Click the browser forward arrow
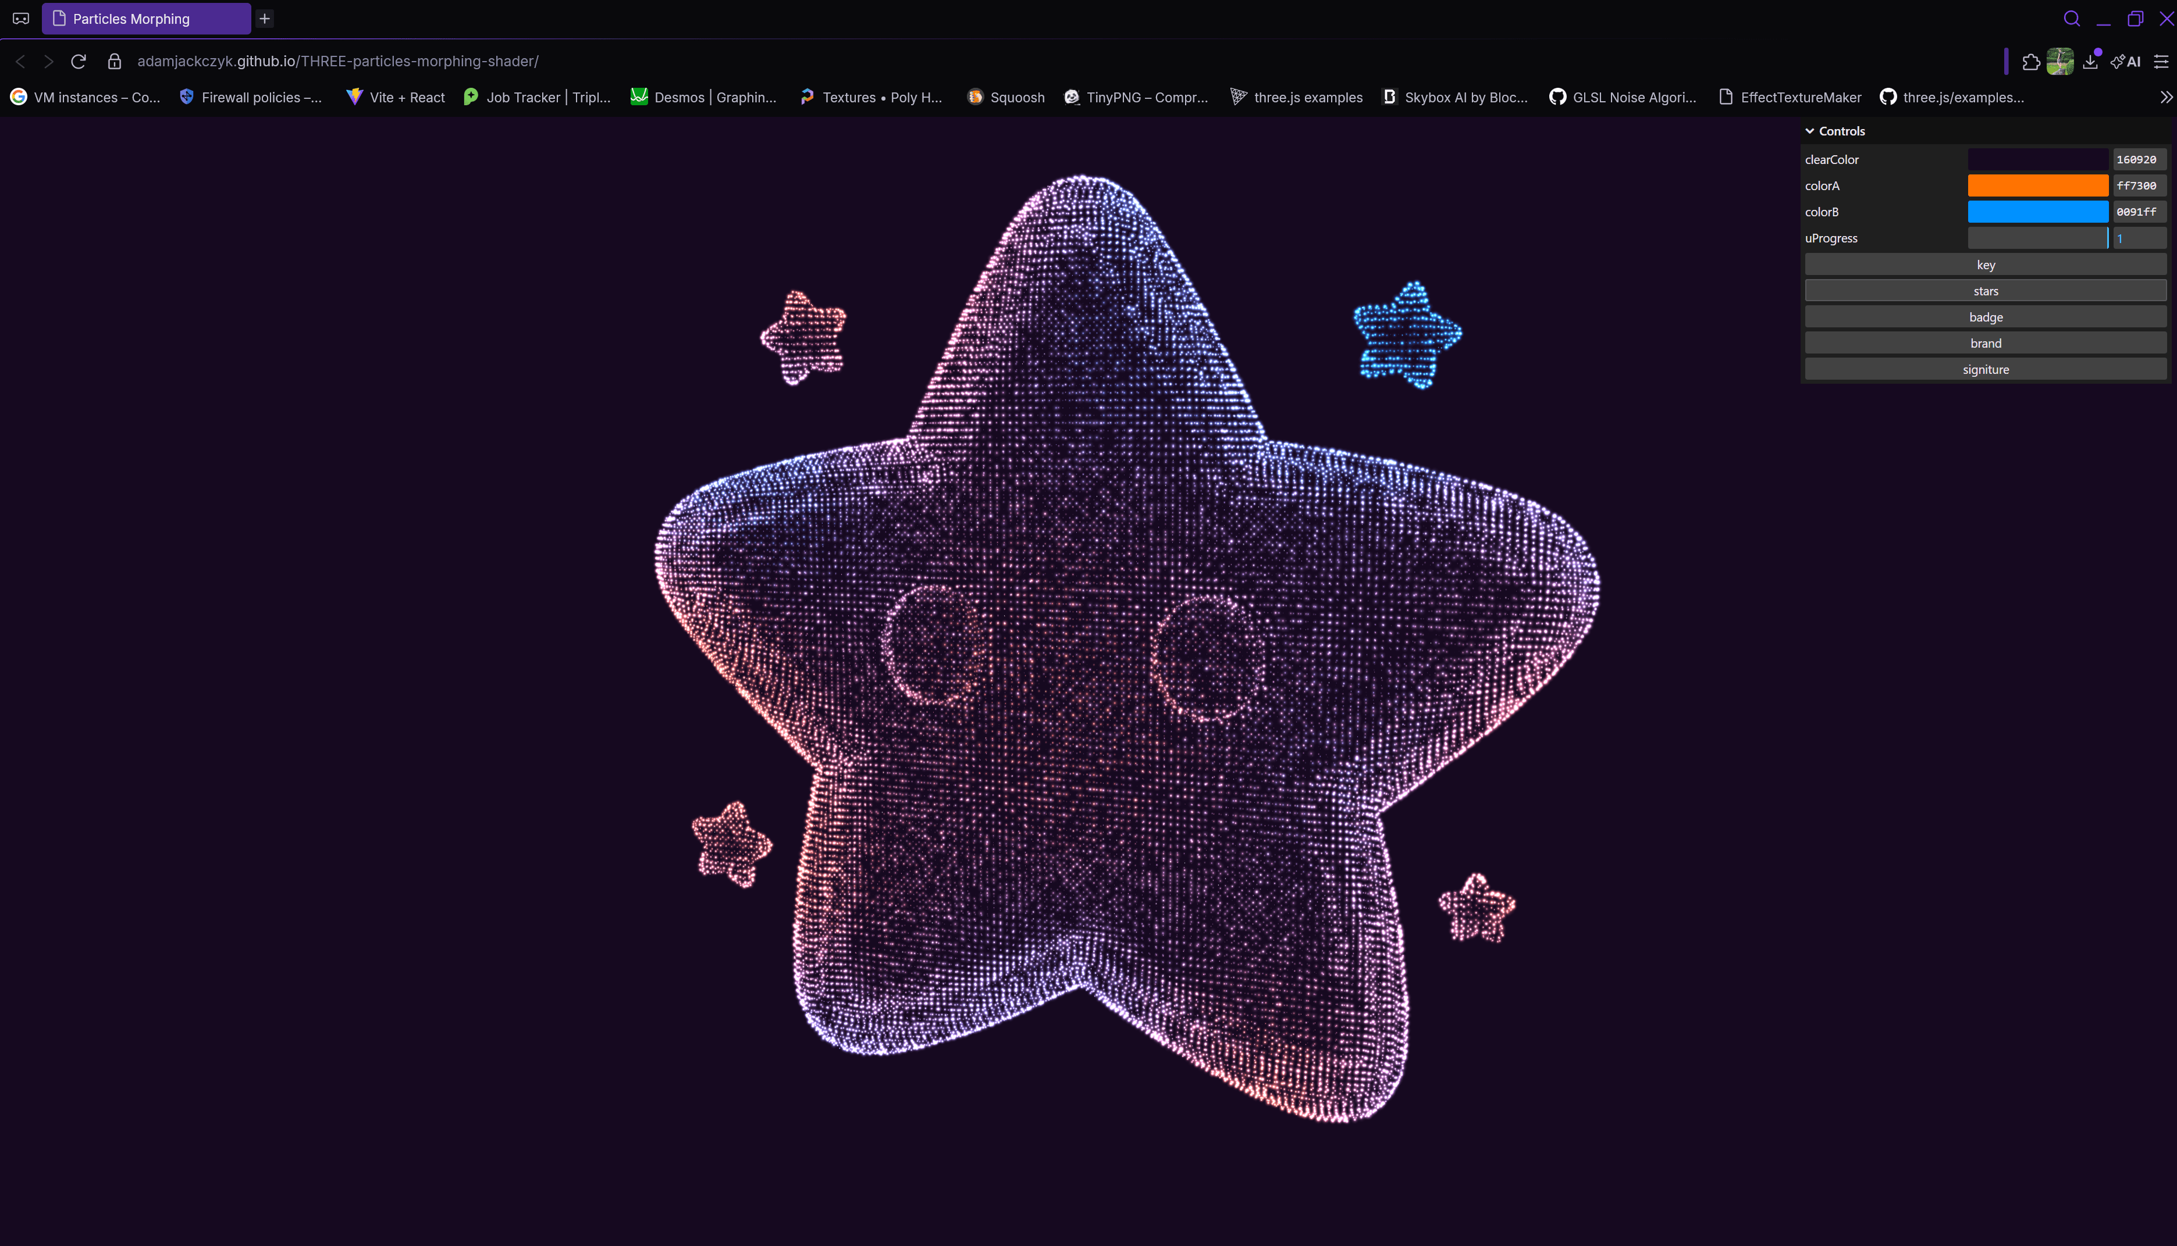The height and width of the screenshot is (1246, 2177). 49,62
